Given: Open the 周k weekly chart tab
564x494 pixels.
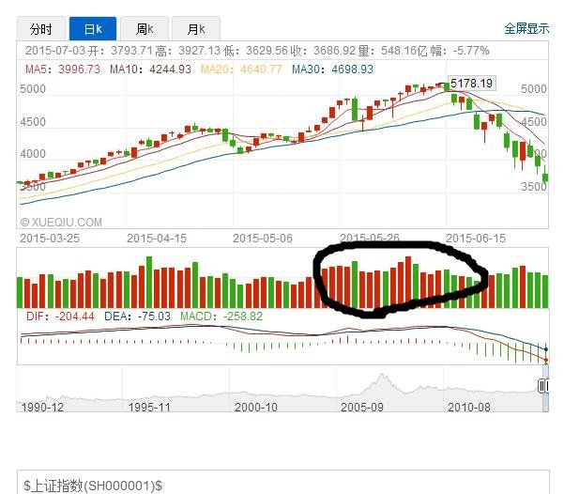Looking at the screenshot, I should pos(145,28).
